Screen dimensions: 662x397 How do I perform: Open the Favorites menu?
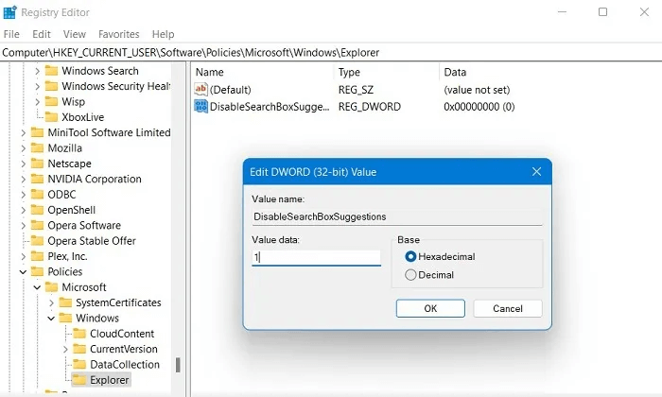pos(118,34)
